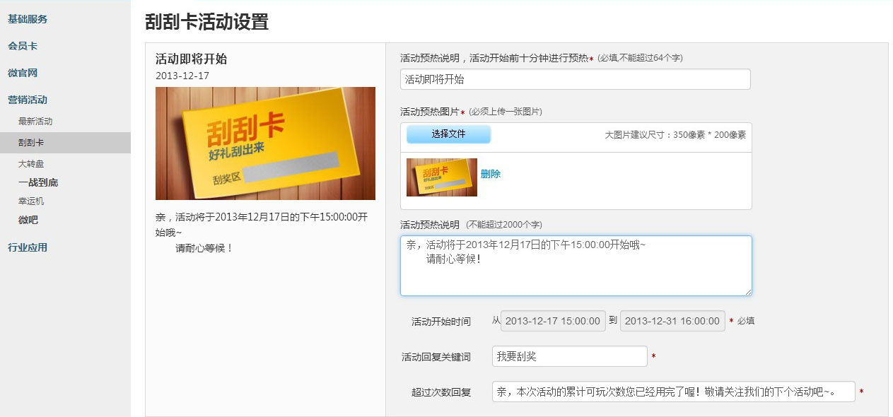Click the large preview scratch card image

pyautogui.click(x=265, y=143)
